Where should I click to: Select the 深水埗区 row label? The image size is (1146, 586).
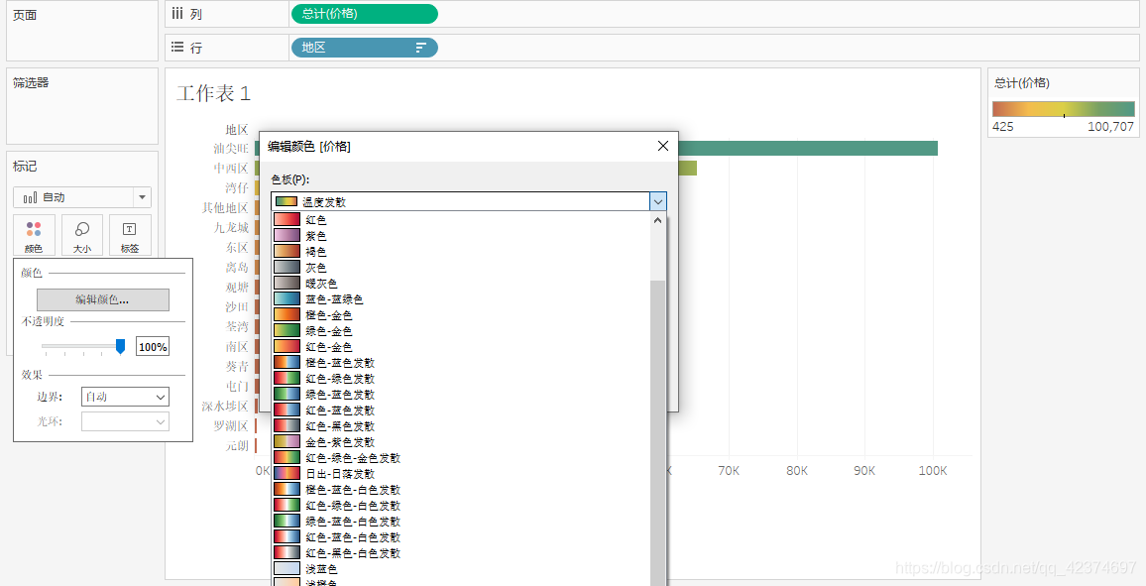(225, 406)
